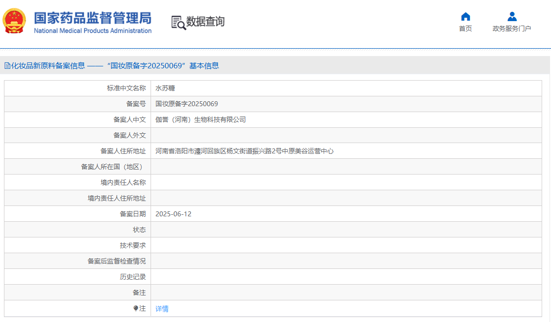Click the home house icon
The image size is (551, 322).
(x=465, y=17)
